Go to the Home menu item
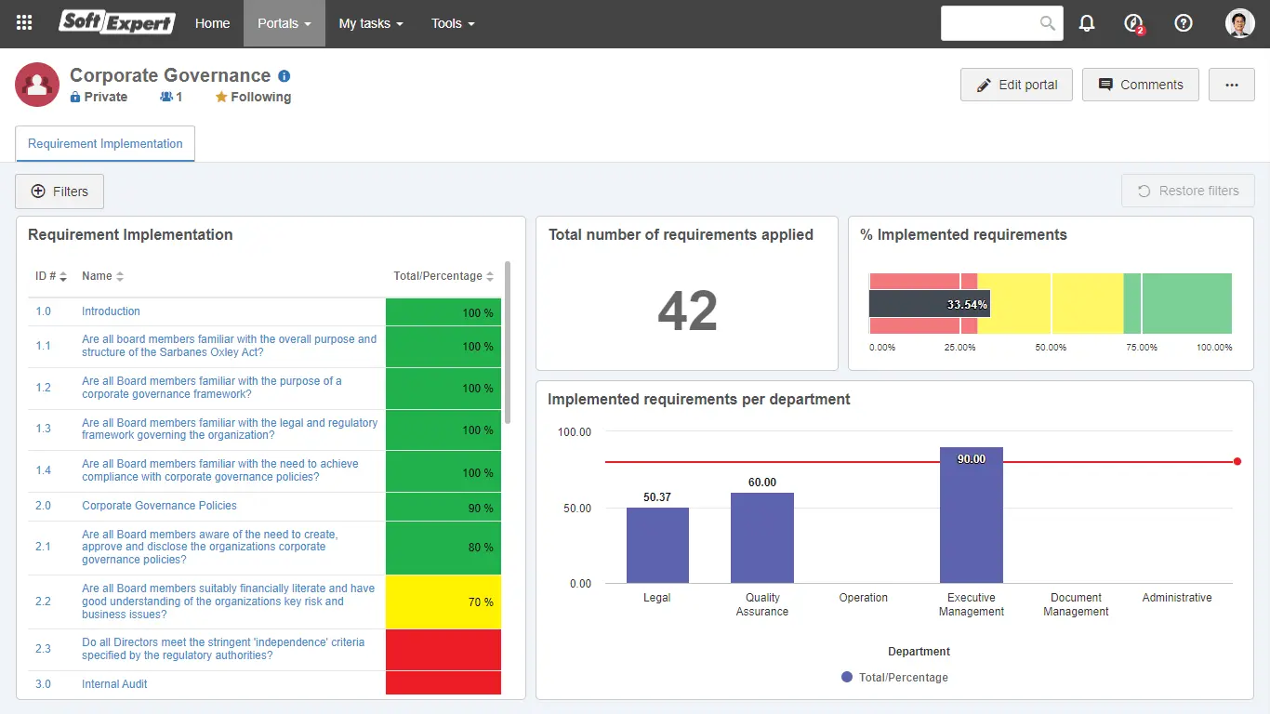The image size is (1270, 714). pos(212,23)
